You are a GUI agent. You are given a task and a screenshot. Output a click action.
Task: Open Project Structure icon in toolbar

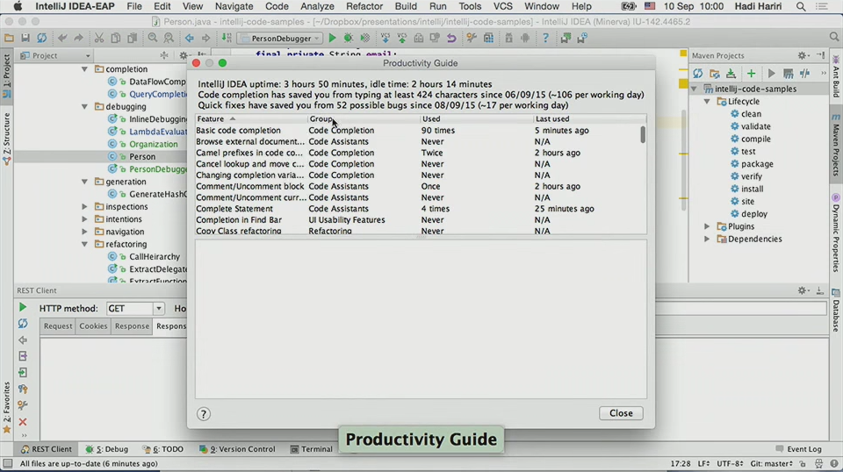point(489,38)
